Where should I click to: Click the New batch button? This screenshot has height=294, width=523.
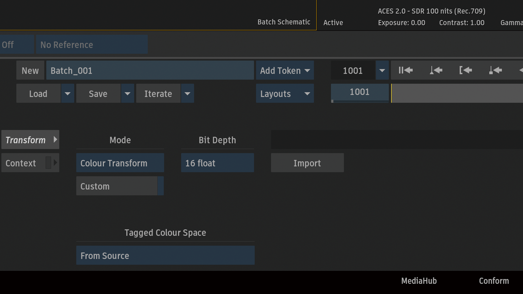click(x=30, y=70)
